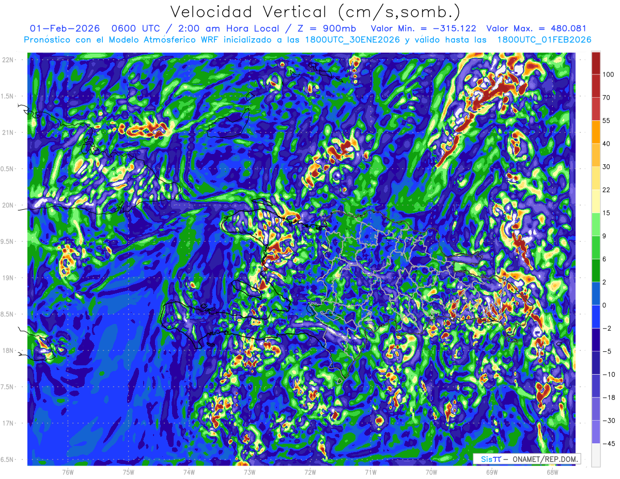The width and height of the screenshot is (620, 479).
Task: Click the colorbar label '-18'
Action: click(x=608, y=397)
